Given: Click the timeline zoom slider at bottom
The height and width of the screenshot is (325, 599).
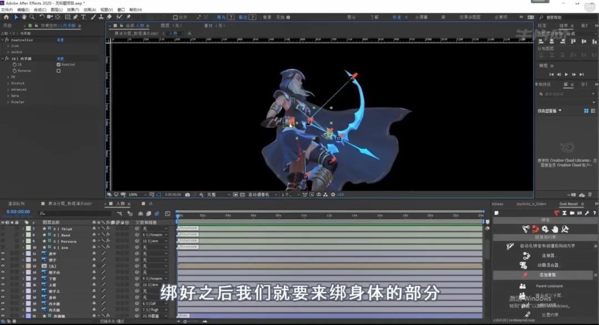Looking at the screenshot, I should point(191,321).
